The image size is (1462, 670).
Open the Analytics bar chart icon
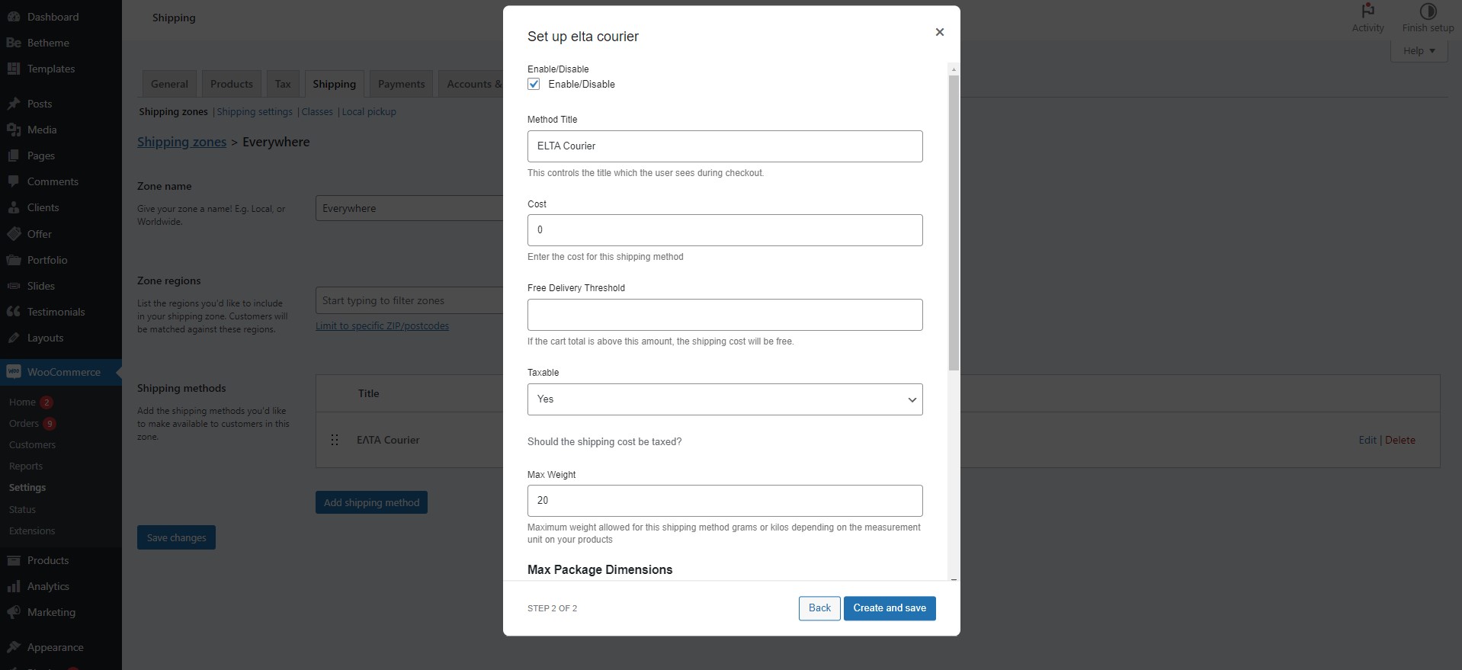point(13,586)
